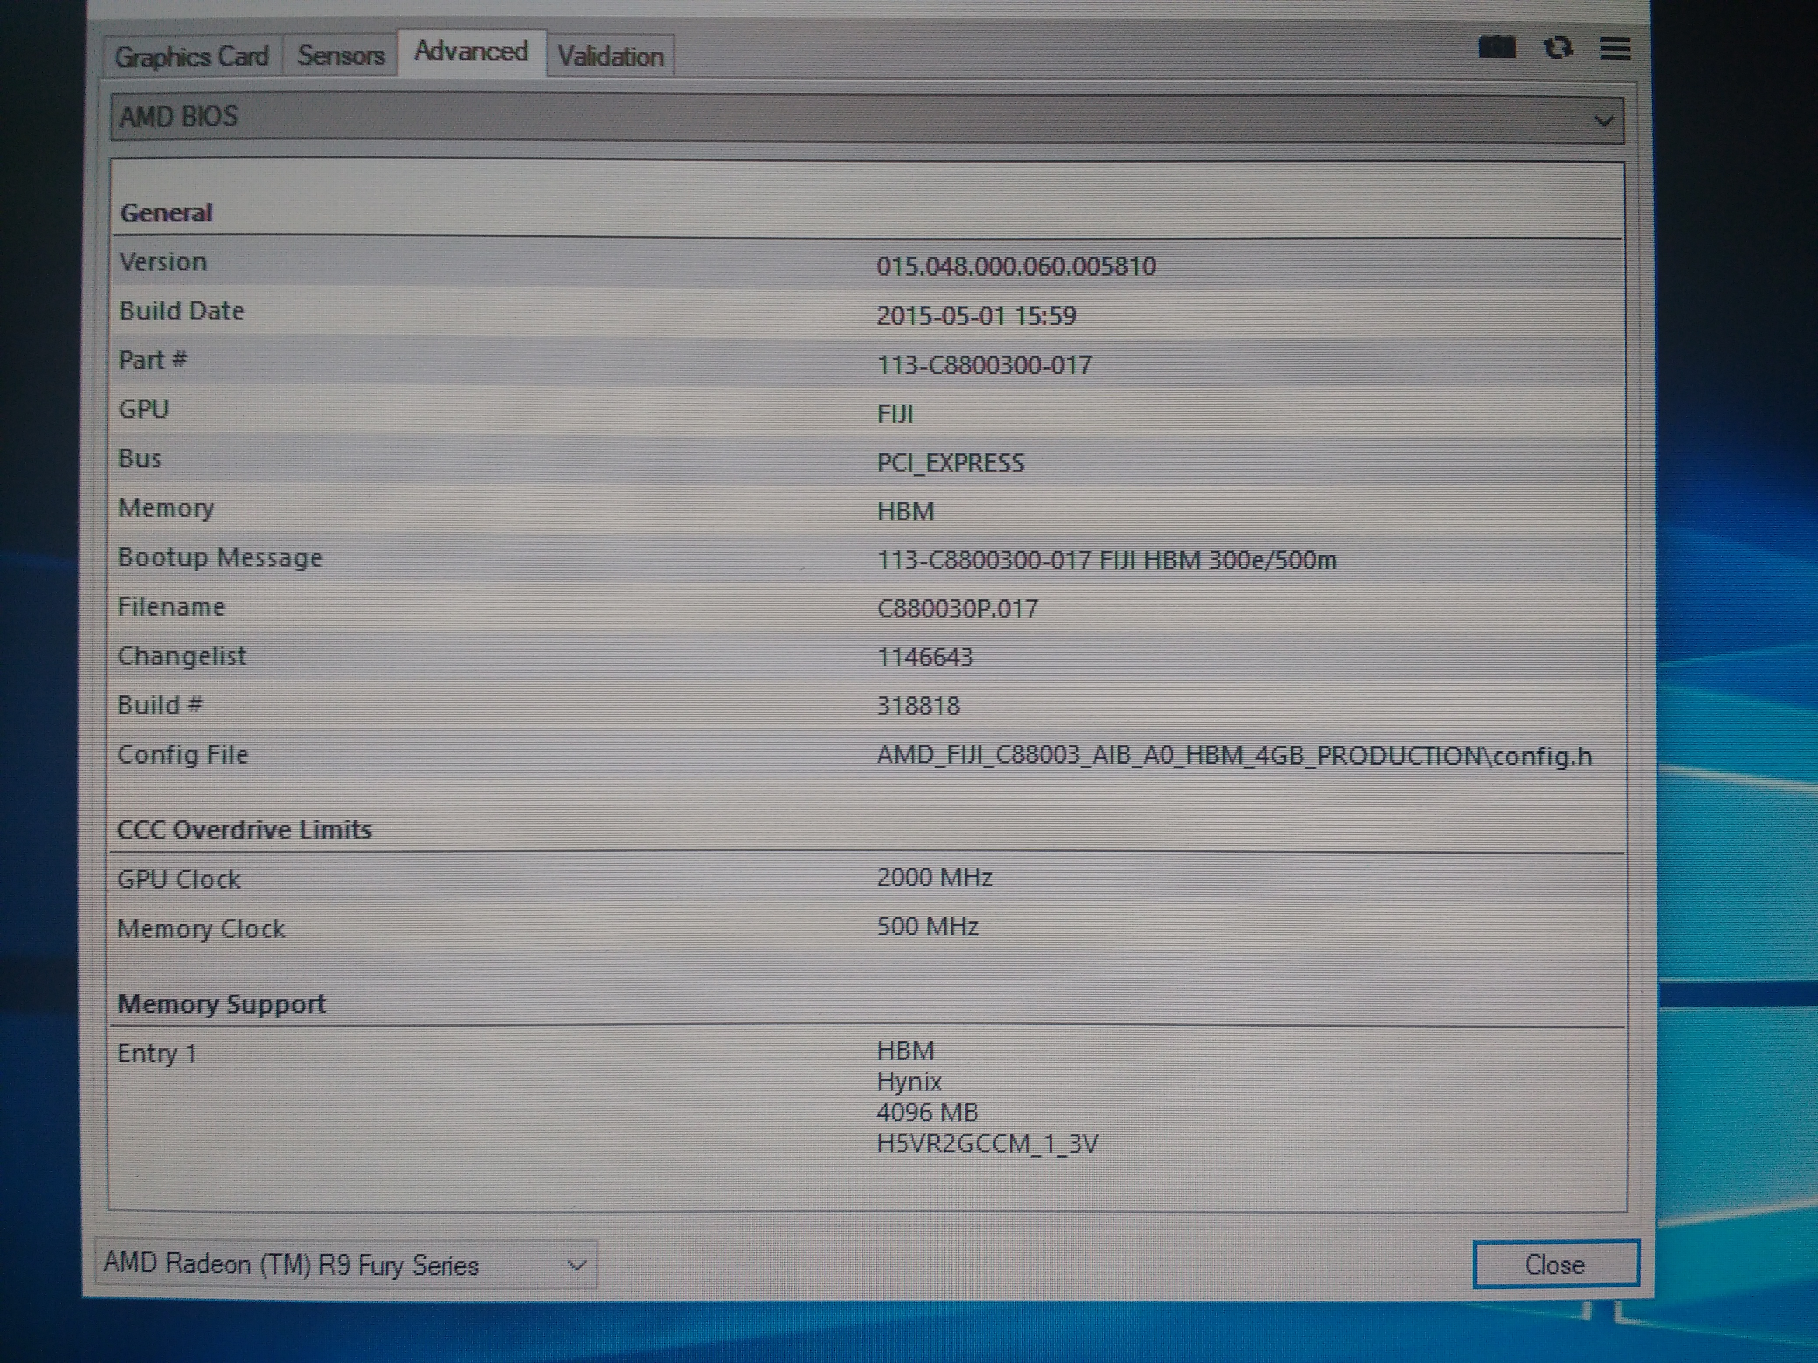
Task: Select the Advanced tab
Action: pyautogui.click(x=472, y=52)
